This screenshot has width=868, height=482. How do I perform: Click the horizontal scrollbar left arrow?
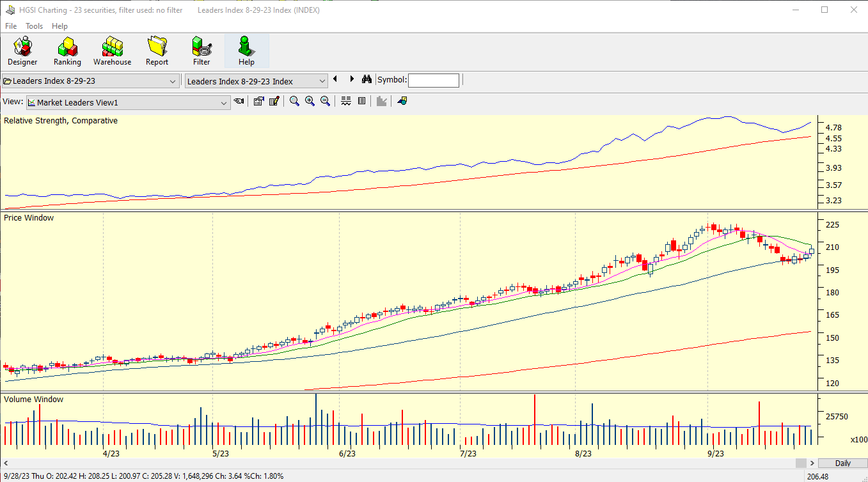(6, 463)
